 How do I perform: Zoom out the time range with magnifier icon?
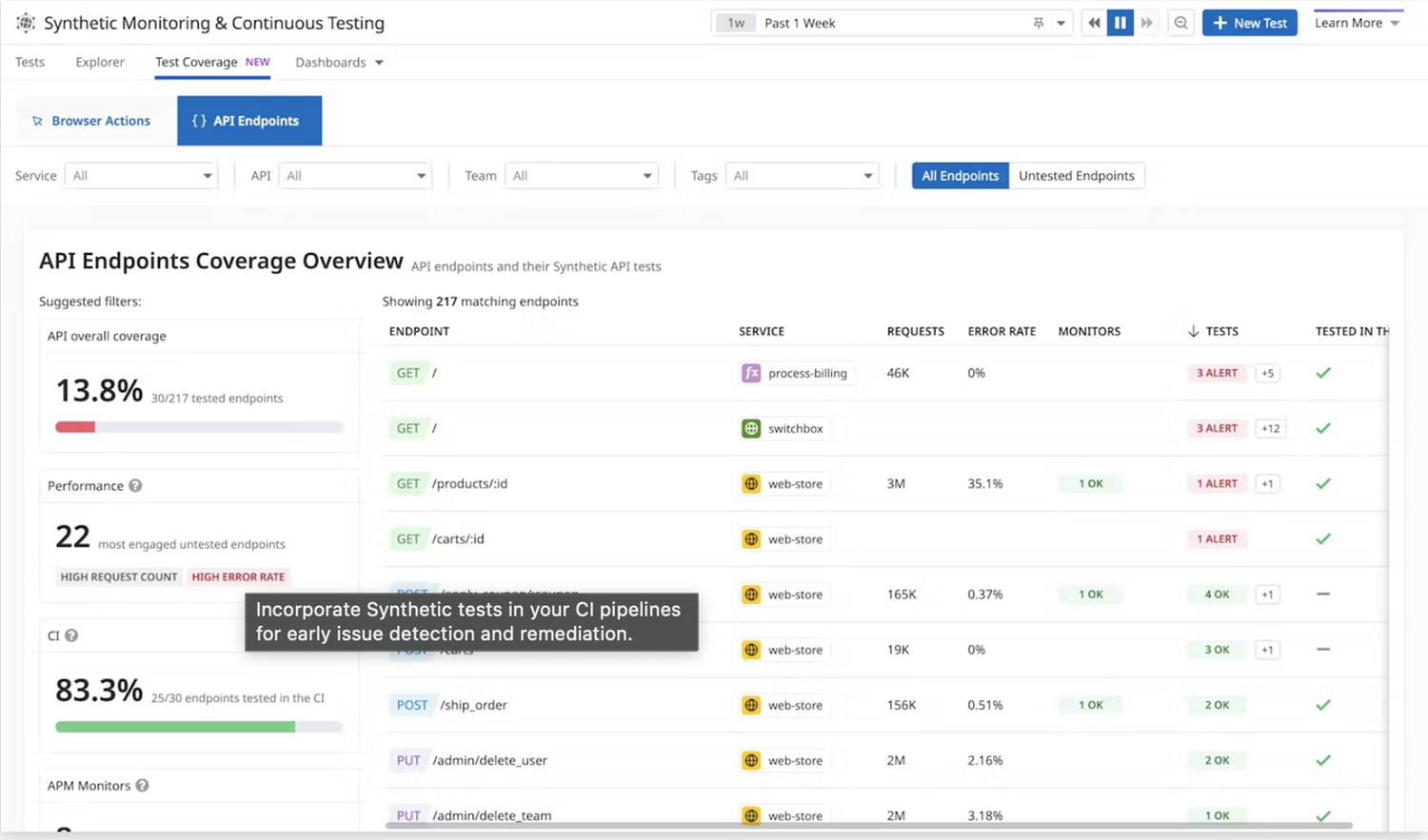[x=1180, y=23]
